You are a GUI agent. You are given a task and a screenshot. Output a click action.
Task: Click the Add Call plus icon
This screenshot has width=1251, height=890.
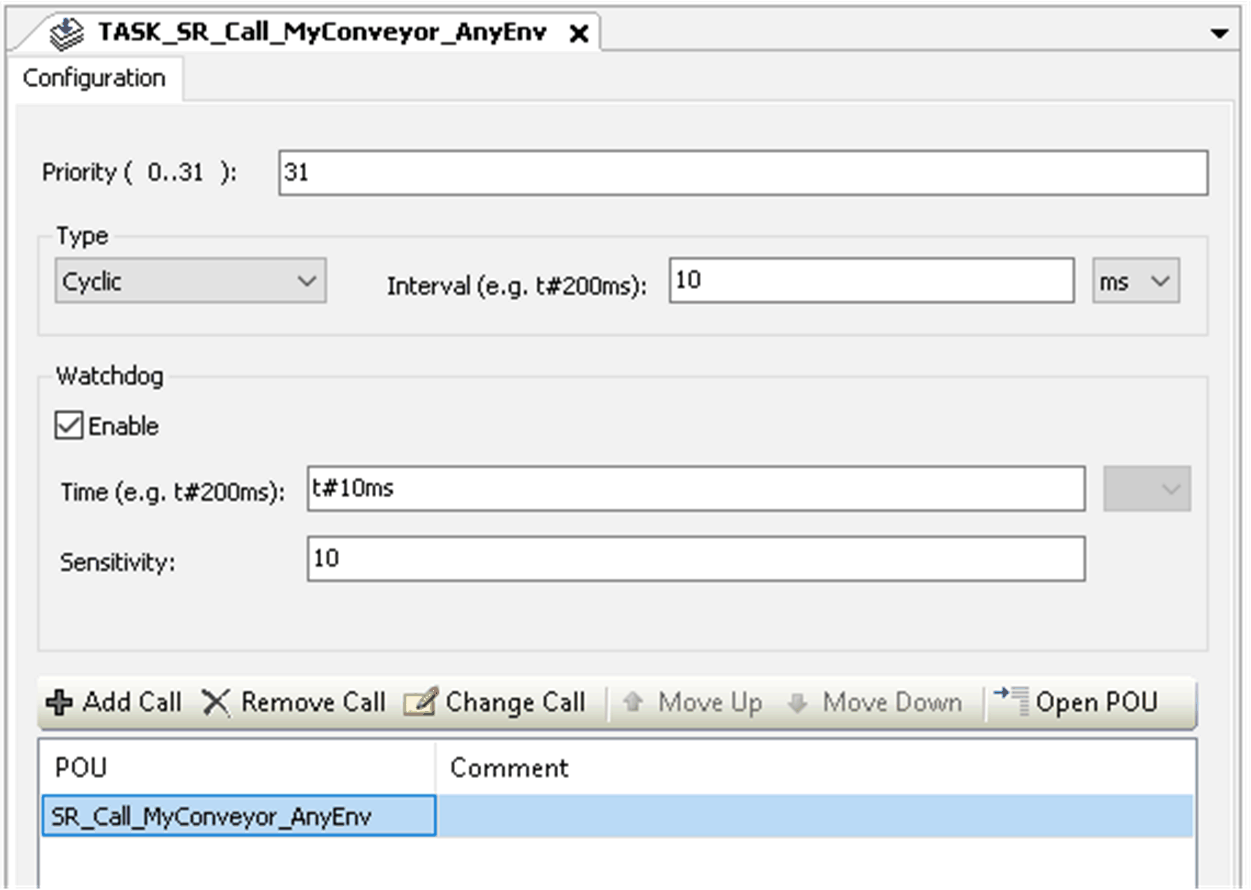click(59, 703)
